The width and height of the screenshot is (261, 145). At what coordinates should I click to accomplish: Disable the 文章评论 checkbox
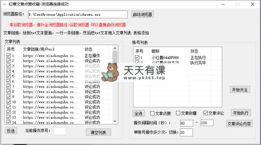(206, 113)
